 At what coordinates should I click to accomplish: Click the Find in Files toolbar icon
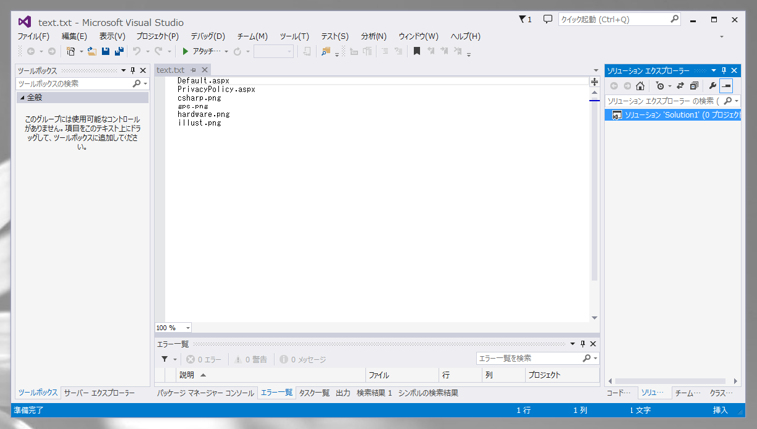(x=325, y=51)
